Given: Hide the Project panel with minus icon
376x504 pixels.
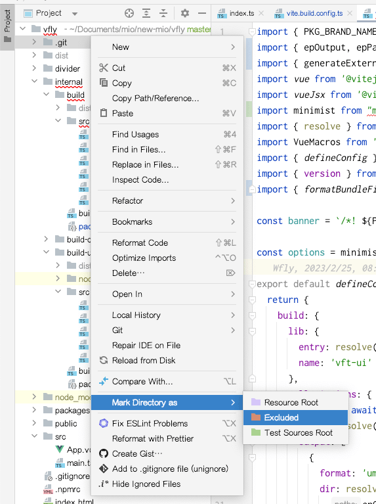Looking at the screenshot, I should coord(202,13).
